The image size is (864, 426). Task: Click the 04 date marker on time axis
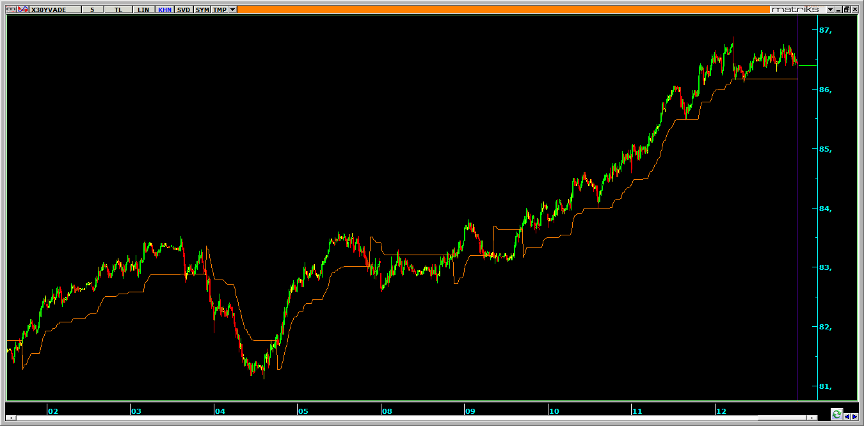(220, 411)
